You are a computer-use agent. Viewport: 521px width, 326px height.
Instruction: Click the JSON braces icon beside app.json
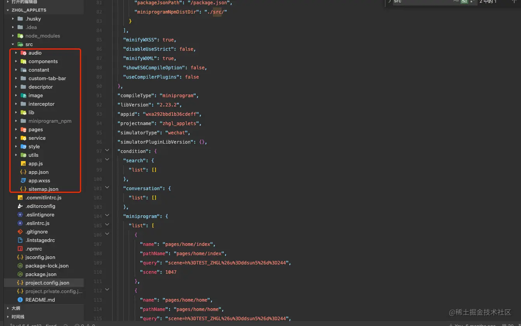pyautogui.click(x=23, y=172)
